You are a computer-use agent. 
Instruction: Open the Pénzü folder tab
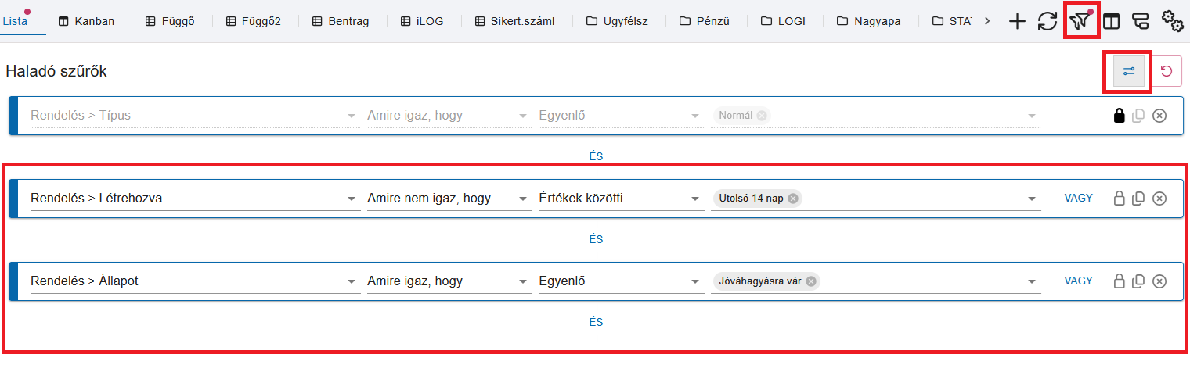705,21
